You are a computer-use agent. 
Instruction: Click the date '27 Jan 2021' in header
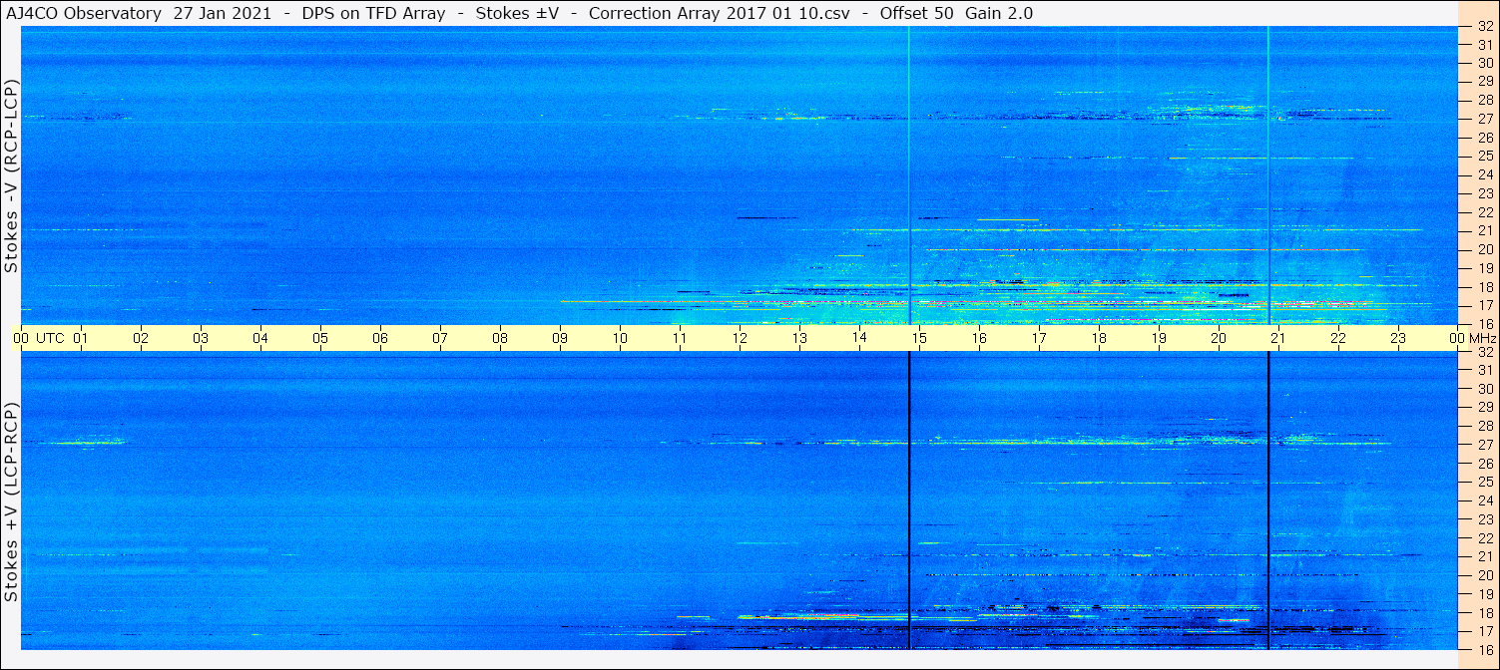coord(222,13)
